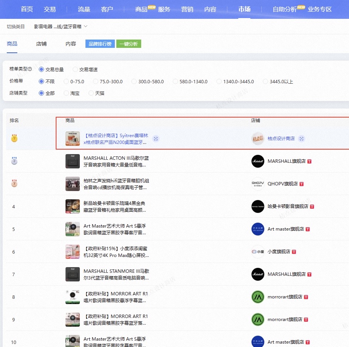
Task: Click the 小度旗舰店 shop logo
Action: click(x=258, y=252)
